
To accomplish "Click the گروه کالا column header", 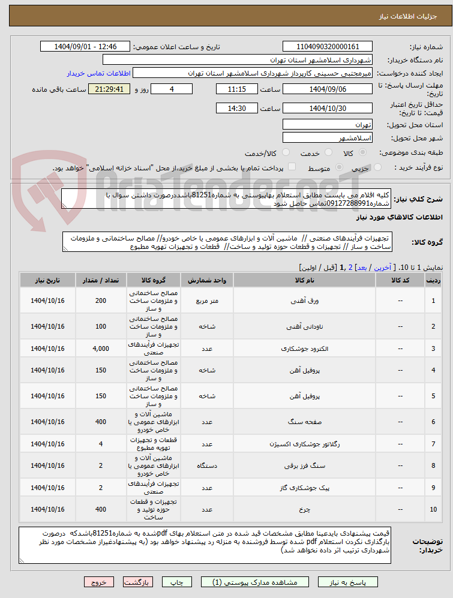I will tap(154, 280).
